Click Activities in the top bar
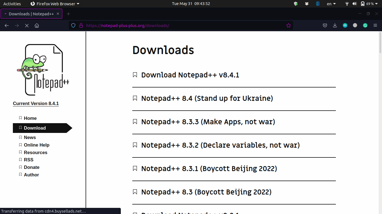The width and height of the screenshot is (382, 214). coord(12,4)
